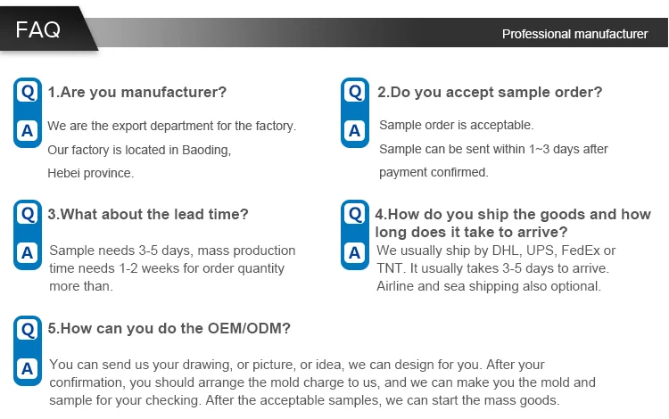Click the shipping goods question heading
Screen dimensions: 669x419
coord(513,223)
